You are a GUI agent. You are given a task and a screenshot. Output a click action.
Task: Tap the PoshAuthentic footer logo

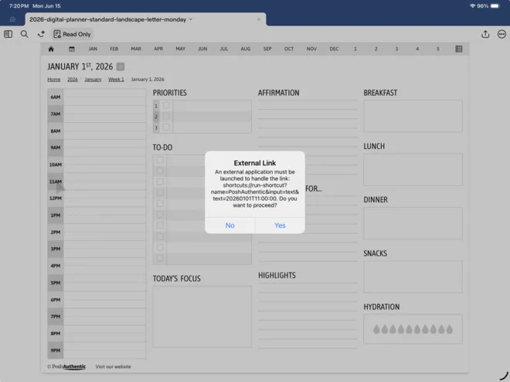coord(66,367)
